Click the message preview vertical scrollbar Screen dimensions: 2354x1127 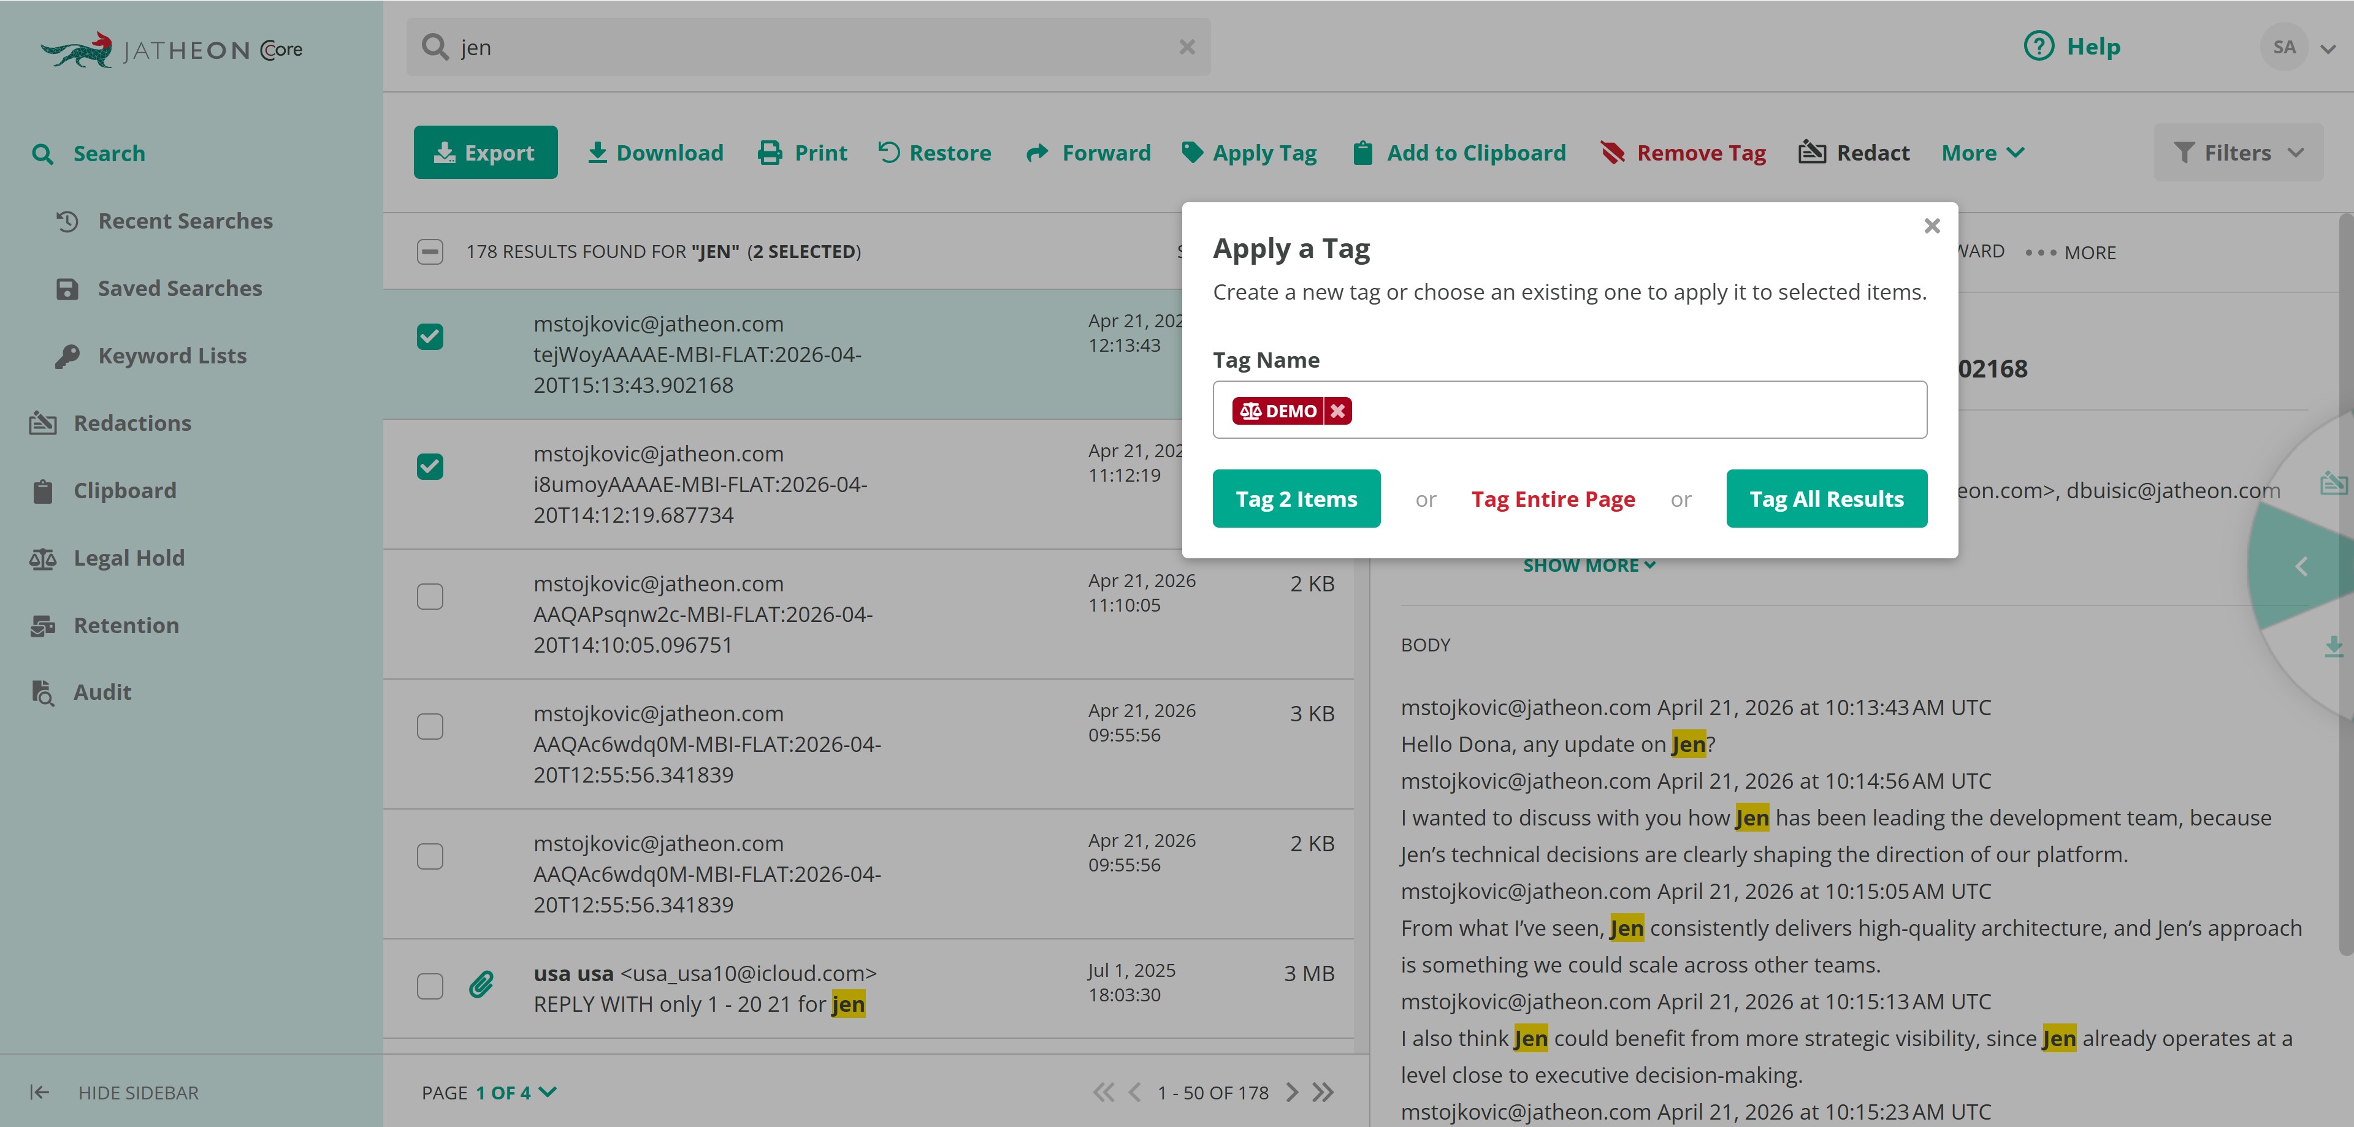pos(2346,585)
